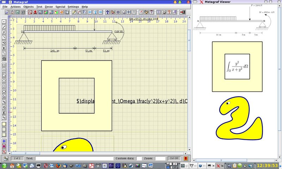The image size is (282, 169).
Task: Open the Help menu
Action: point(85,7)
